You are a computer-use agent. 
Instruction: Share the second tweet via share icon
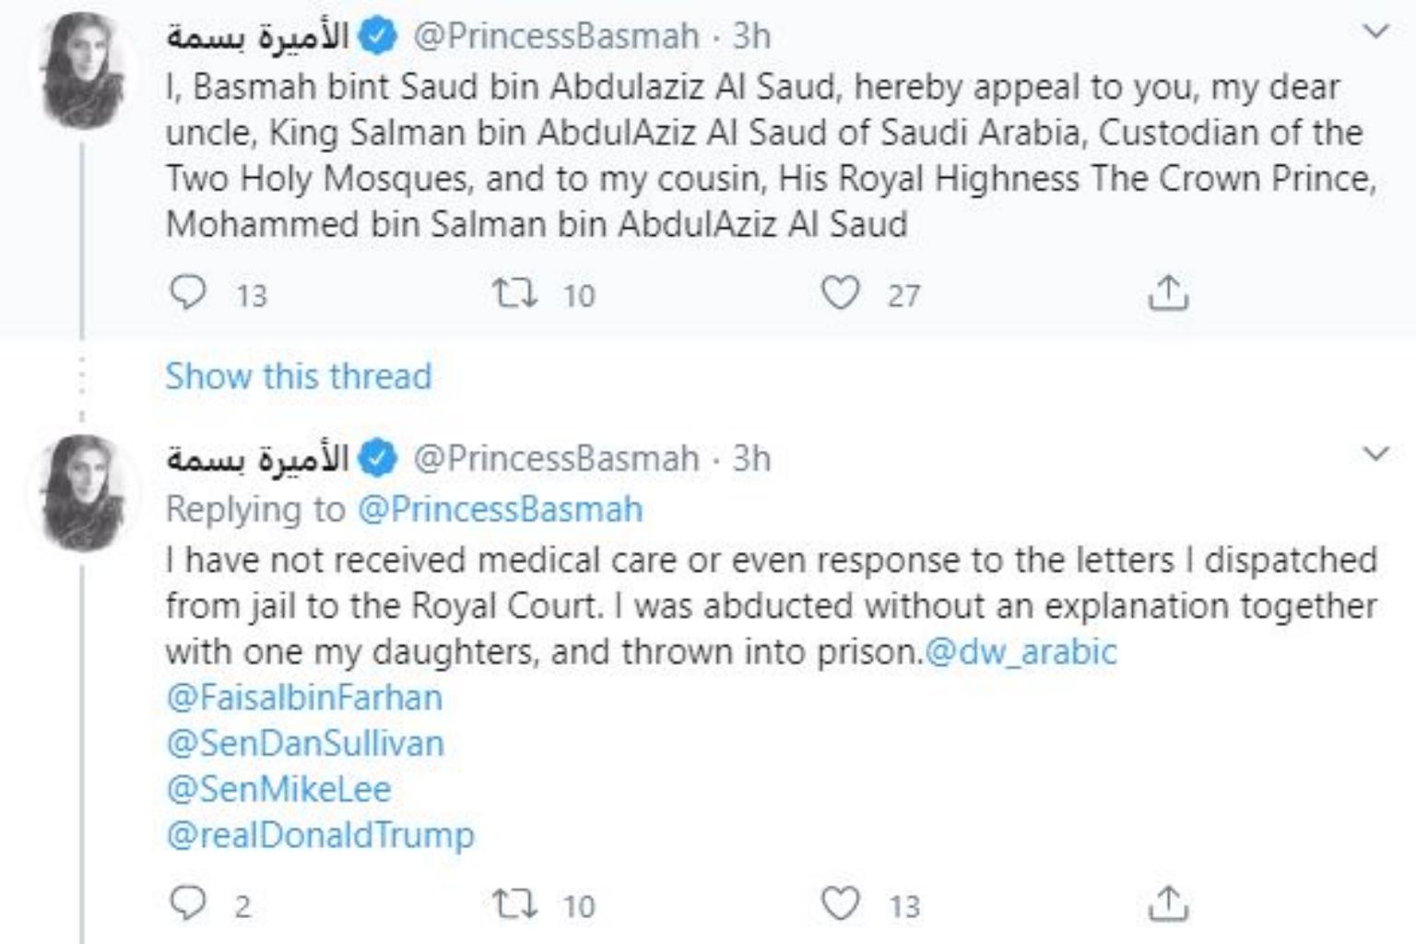(x=1168, y=903)
